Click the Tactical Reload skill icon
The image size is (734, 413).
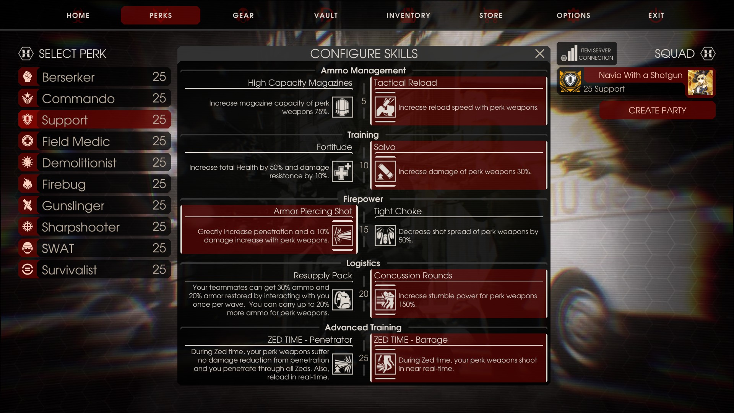click(385, 107)
